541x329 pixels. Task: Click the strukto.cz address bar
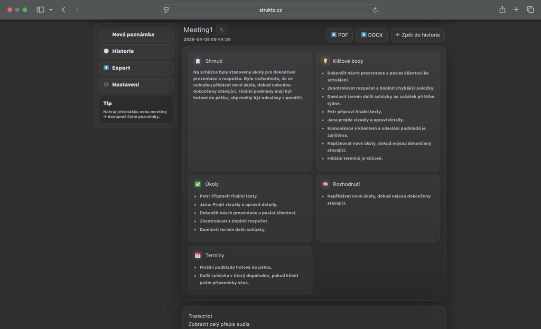click(270, 10)
